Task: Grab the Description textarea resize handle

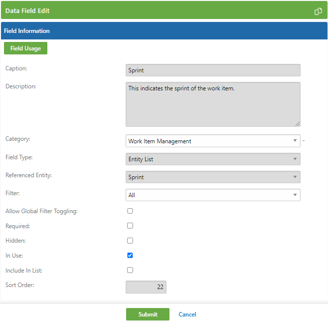Action: pos(298,124)
